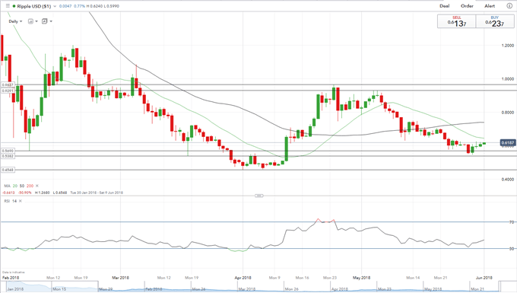Select the MA 20 period label
Image resolution: width=517 pixels, height=293 pixels.
(15, 186)
